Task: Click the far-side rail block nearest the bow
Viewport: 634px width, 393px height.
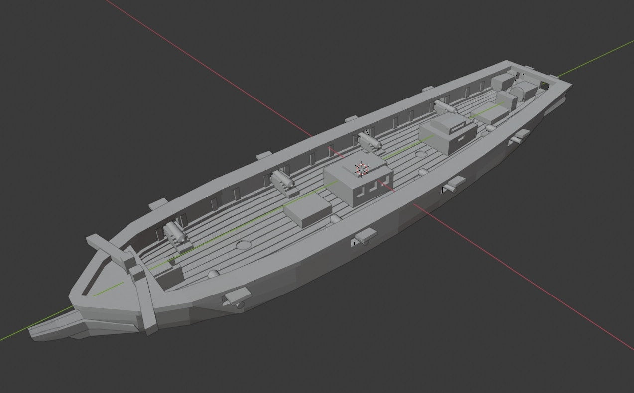Action: (x=158, y=204)
